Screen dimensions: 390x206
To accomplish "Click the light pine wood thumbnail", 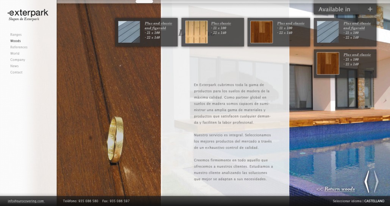I will click(196, 32).
